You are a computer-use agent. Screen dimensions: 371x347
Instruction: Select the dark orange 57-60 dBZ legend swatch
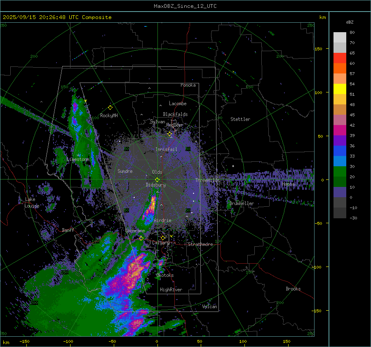coord(340,68)
